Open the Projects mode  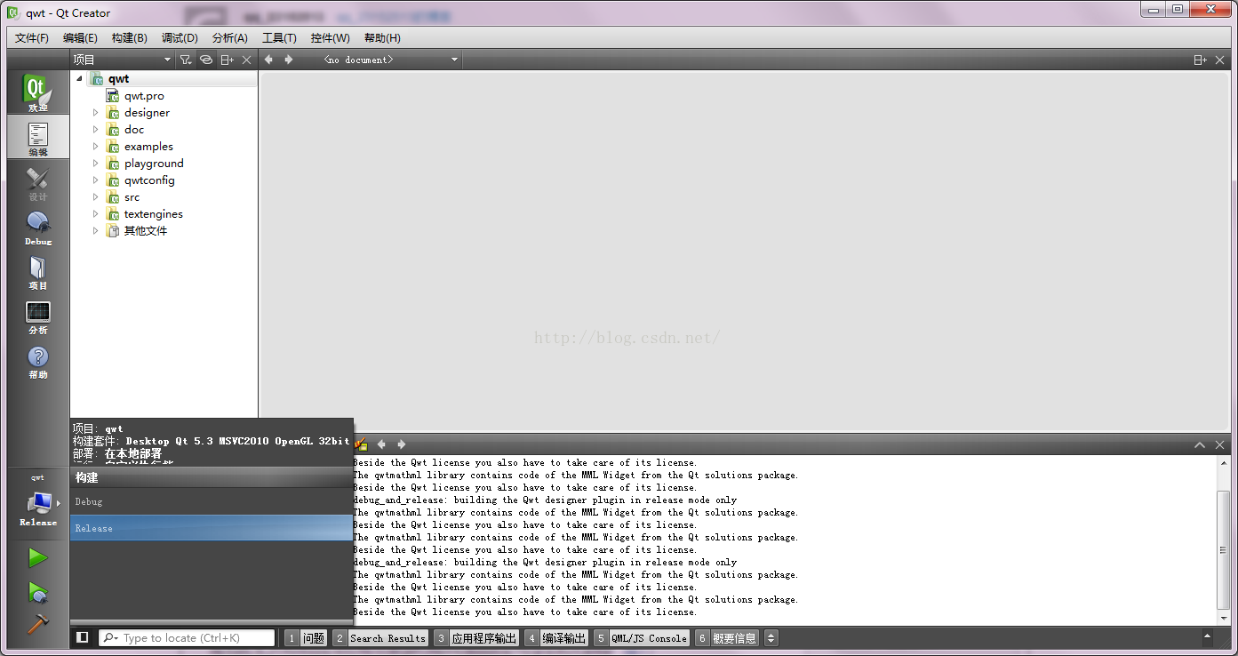pos(37,270)
